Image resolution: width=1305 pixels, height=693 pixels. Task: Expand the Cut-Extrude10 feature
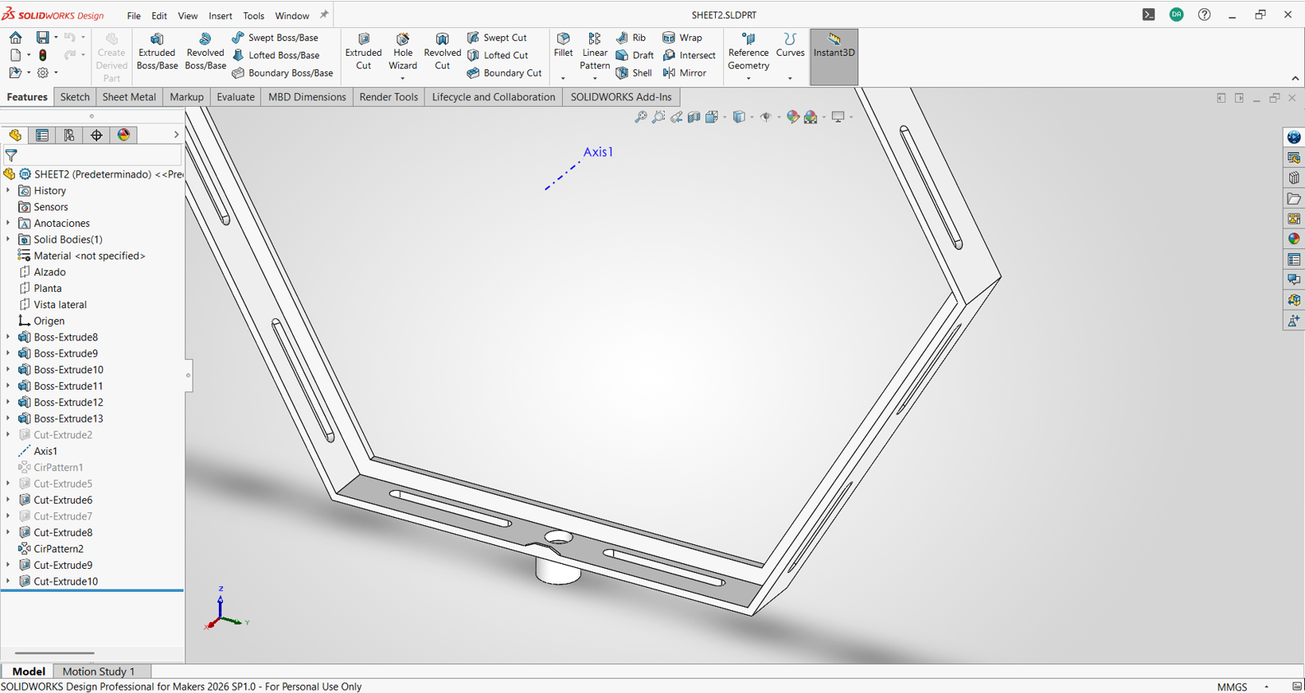pos(8,581)
